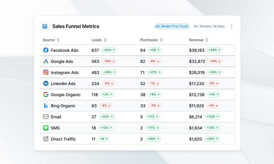
Task: Click the +11% purchases badge for Email
Action: click(x=152, y=117)
